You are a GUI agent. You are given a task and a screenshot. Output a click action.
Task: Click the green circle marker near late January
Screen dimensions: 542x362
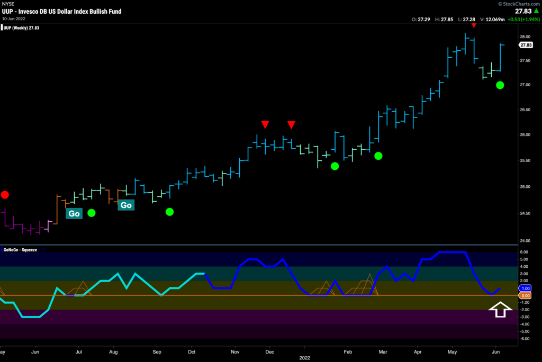coord(335,166)
